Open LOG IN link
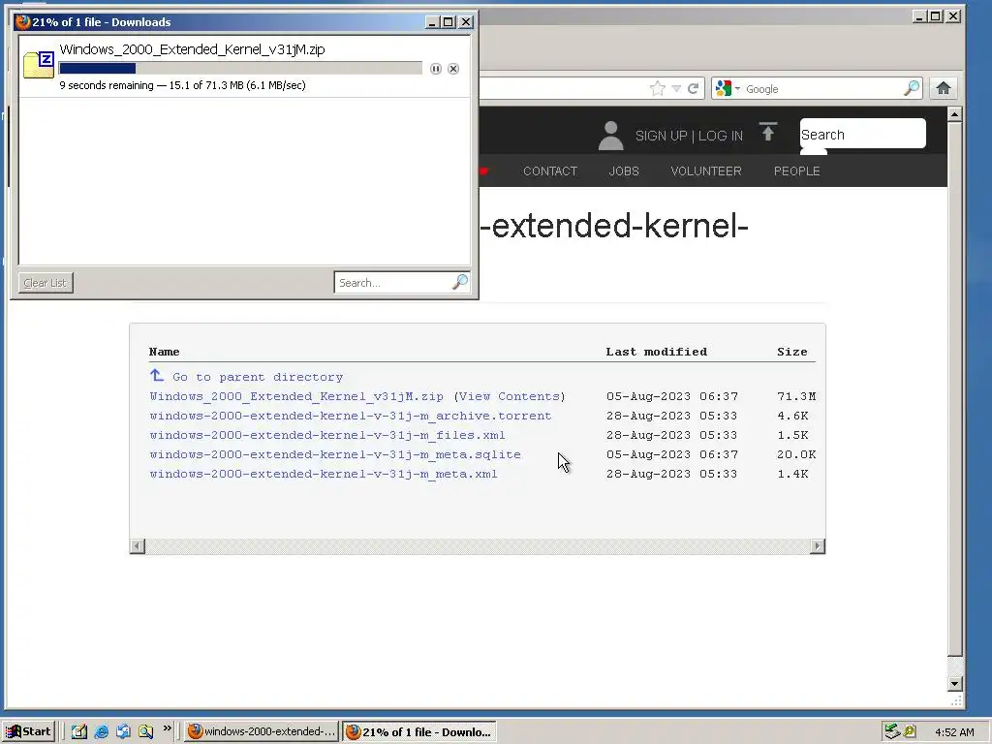This screenshot has width=992, height=744. 721,136
